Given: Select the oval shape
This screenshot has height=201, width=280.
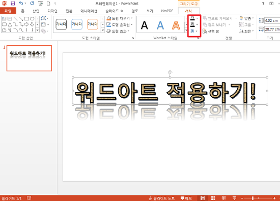Looking at the screenshot, I should coord(32,18).
